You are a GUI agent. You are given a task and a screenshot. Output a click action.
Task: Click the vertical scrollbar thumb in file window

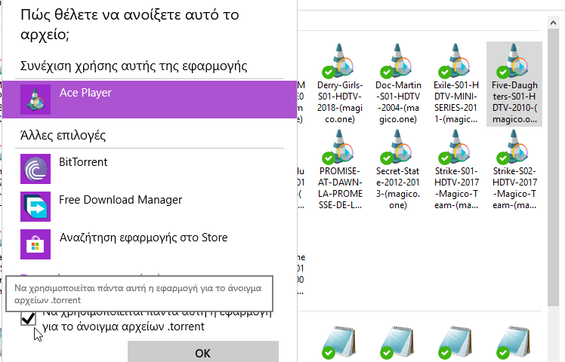pyautogui.click(x=553, y=167)
